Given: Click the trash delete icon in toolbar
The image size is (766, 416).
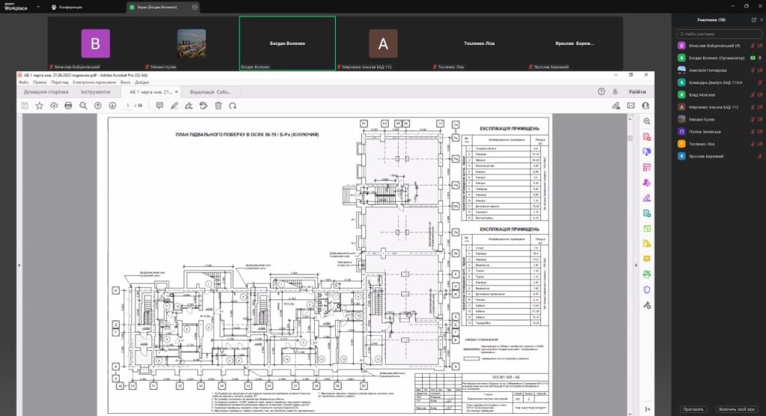Looking at the screenshot, I should tap(218, 105).
